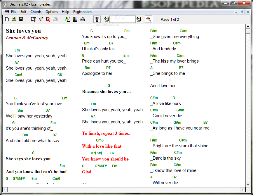Screen dimensions: 253x195
Task: Open the Chords menu
Action: click(x=36, y=12)
